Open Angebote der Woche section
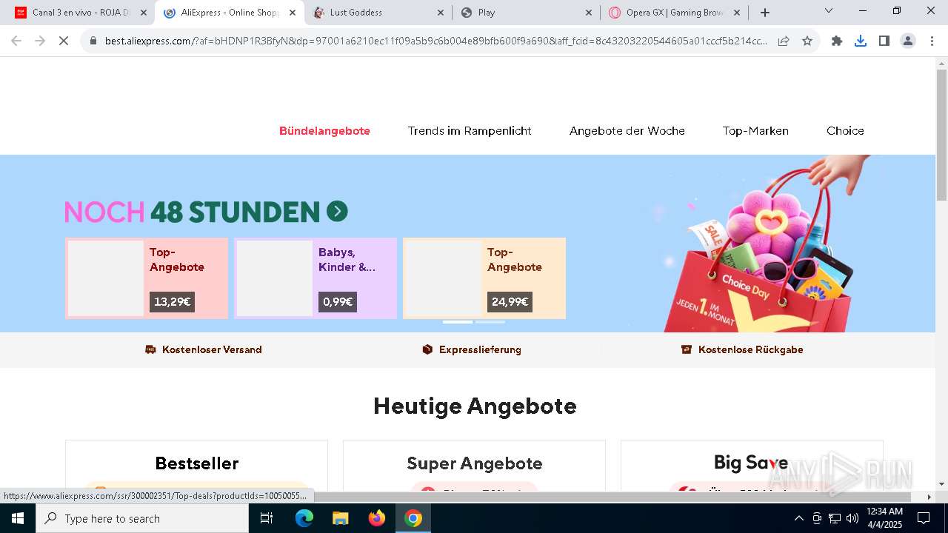This screenshot has height=533, width=948. (x=627, y=131)
